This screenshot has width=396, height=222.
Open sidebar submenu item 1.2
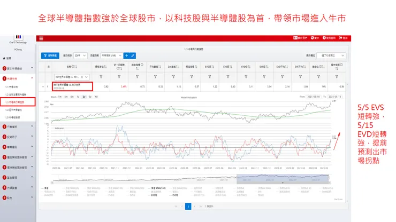click(16, 94)
